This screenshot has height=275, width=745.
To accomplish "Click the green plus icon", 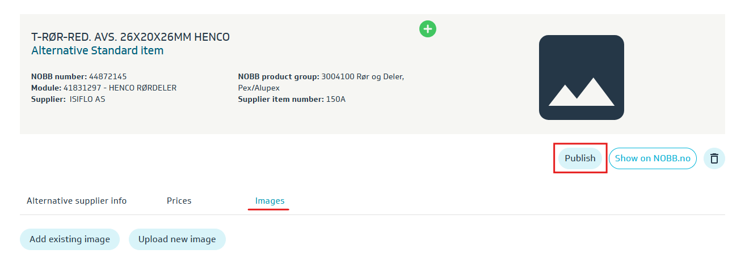I will 428,28.
